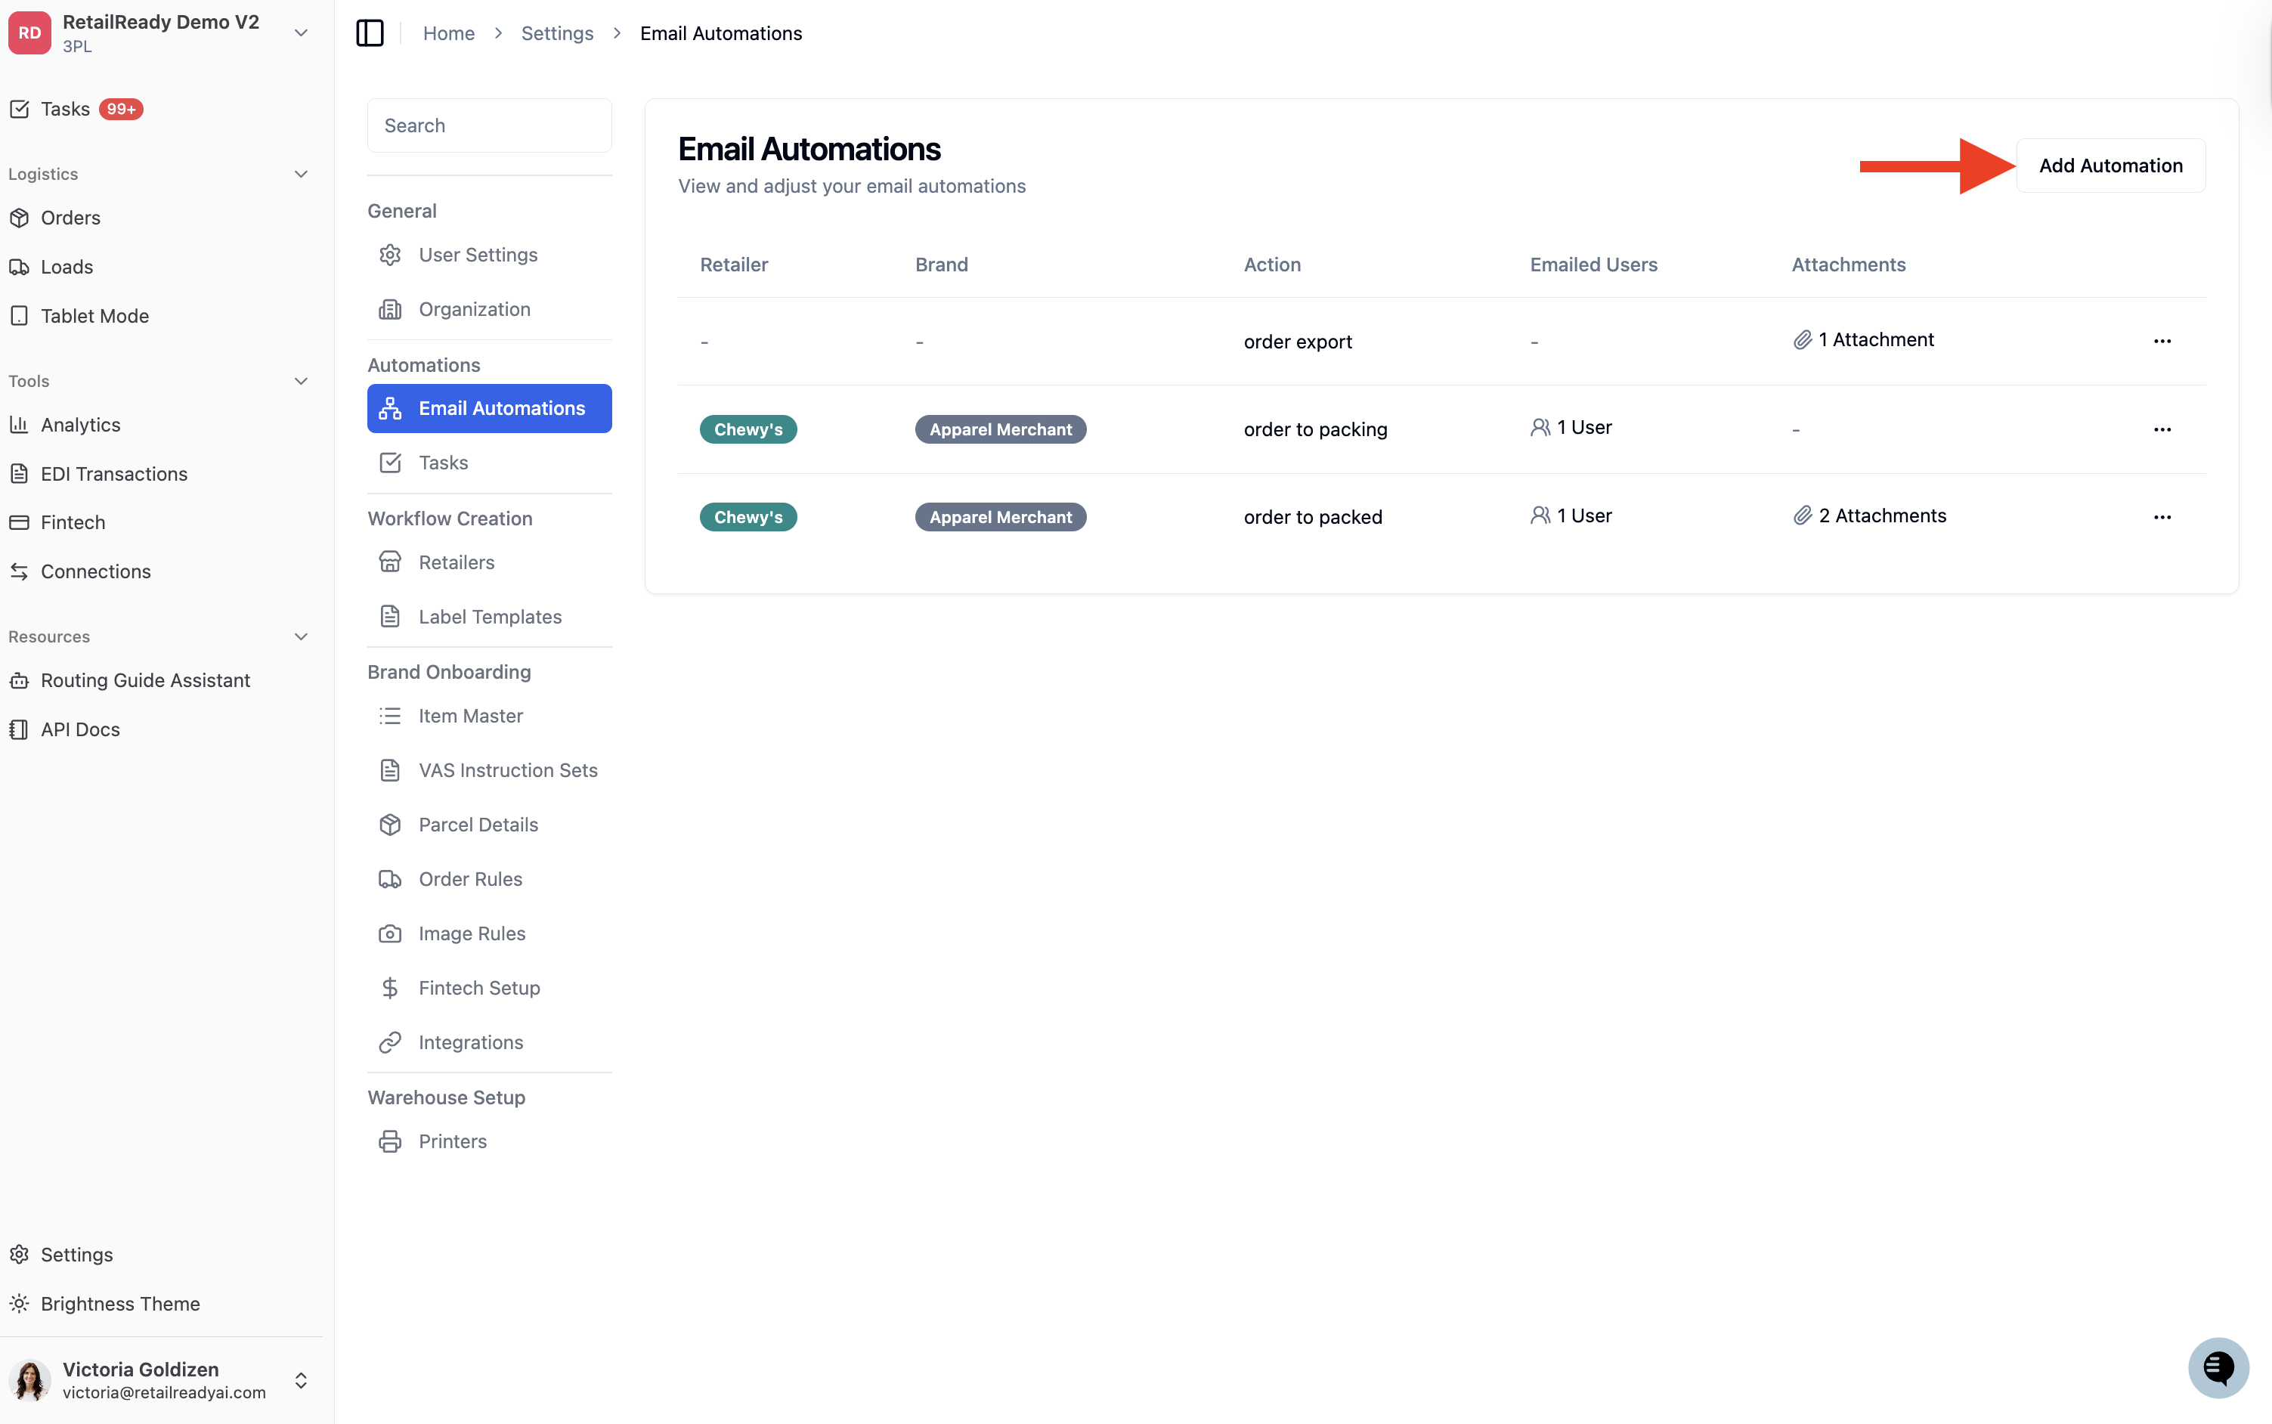Viewport: 2272px width, 1424px height.
Task: Collapse the Tools section
Action: pyautogui.click(x=300, y=382)
